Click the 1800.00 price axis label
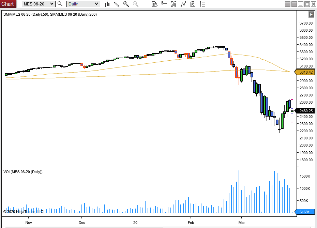This screenshot has height=228, width=317. pos(306,160)
